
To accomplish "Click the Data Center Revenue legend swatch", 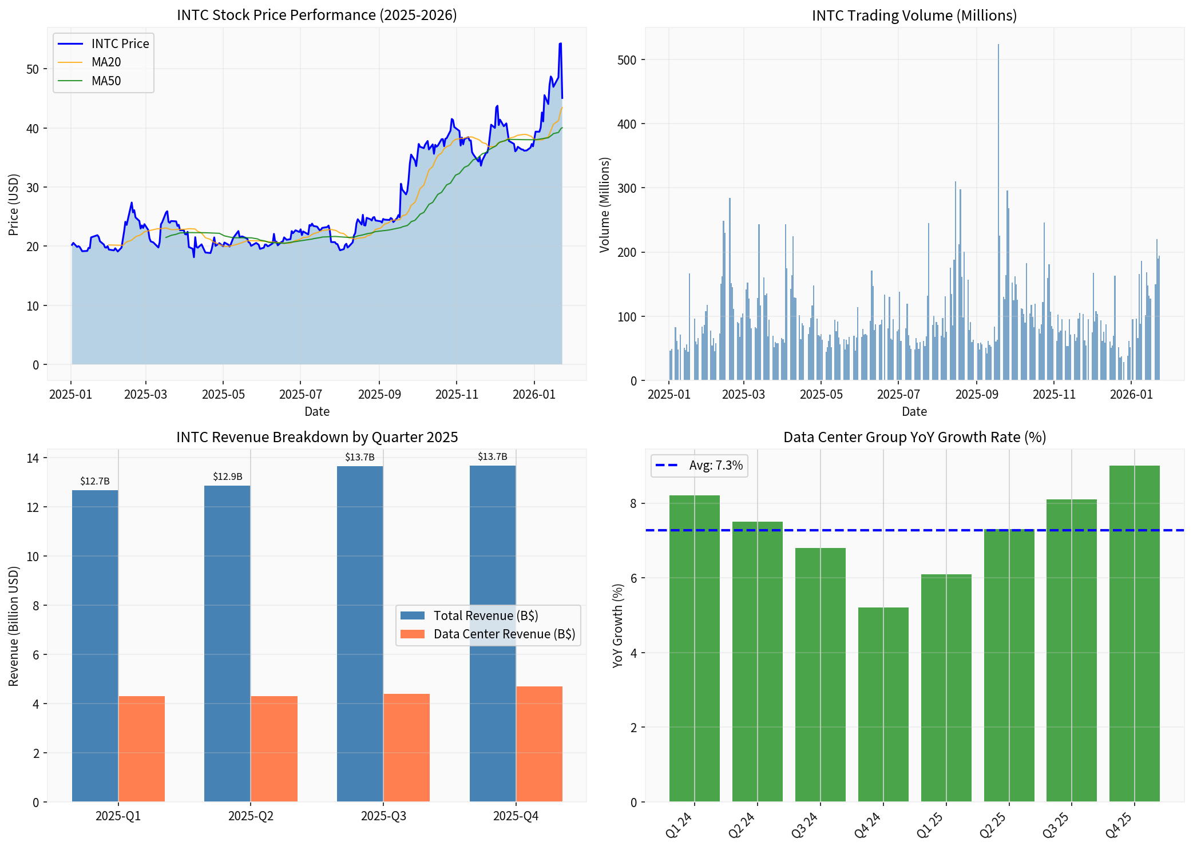I will 412,634.
